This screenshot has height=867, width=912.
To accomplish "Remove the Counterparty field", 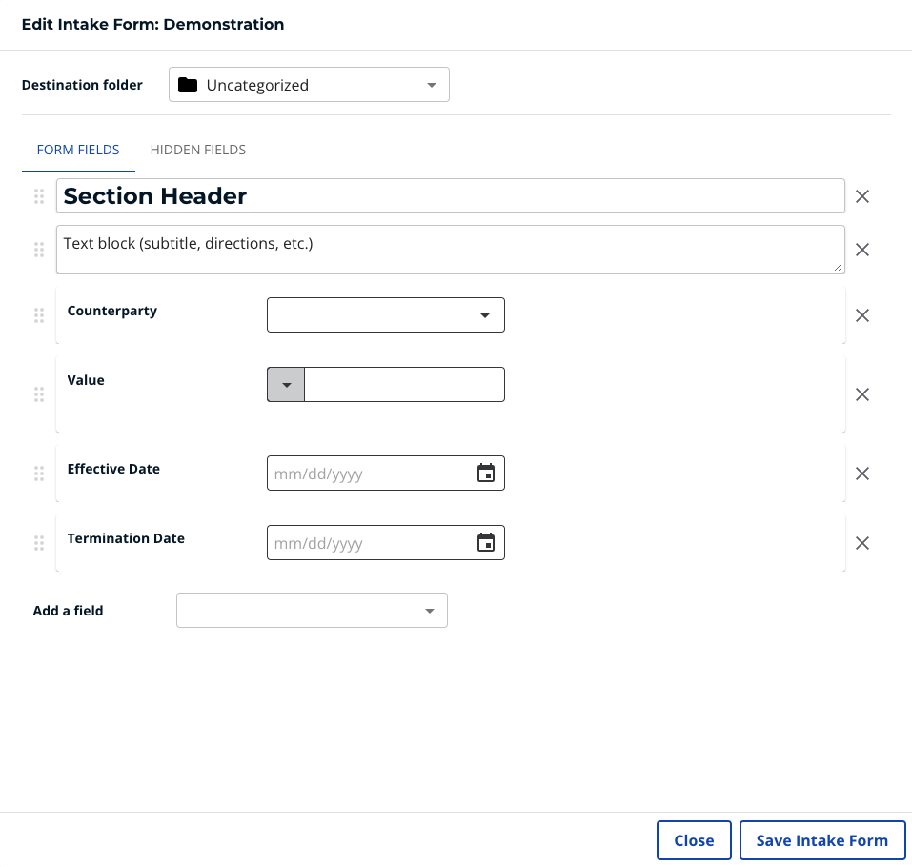I will [x=861, y=314].
